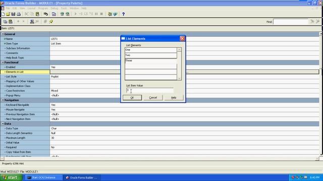Select the Elements in List property
This screenshot has width=323, height=181.
click(160, 72)
